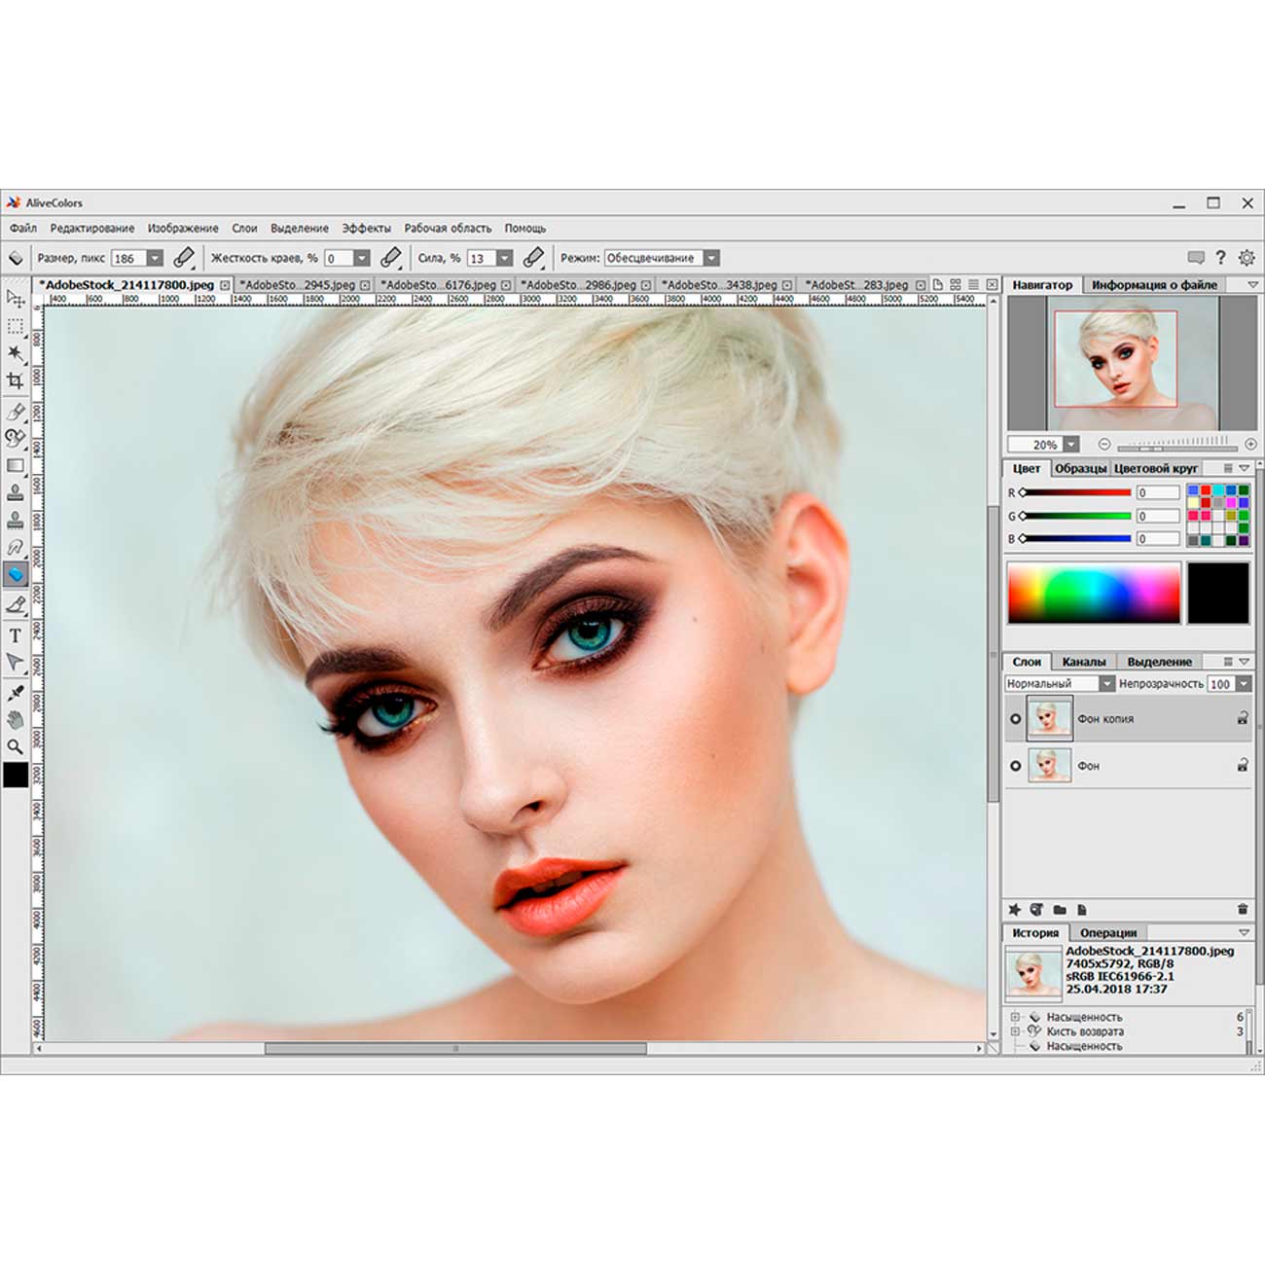Switch to the "Операции" tab
Viewport: 1265px width, 1265px height.
(1107, 932)
